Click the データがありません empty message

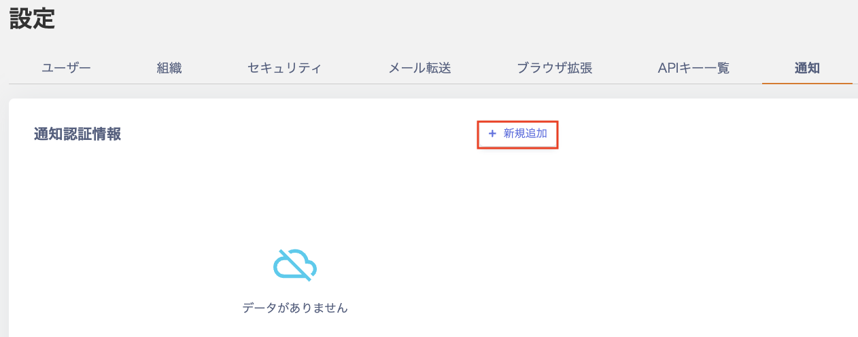(x=295, y=308)
